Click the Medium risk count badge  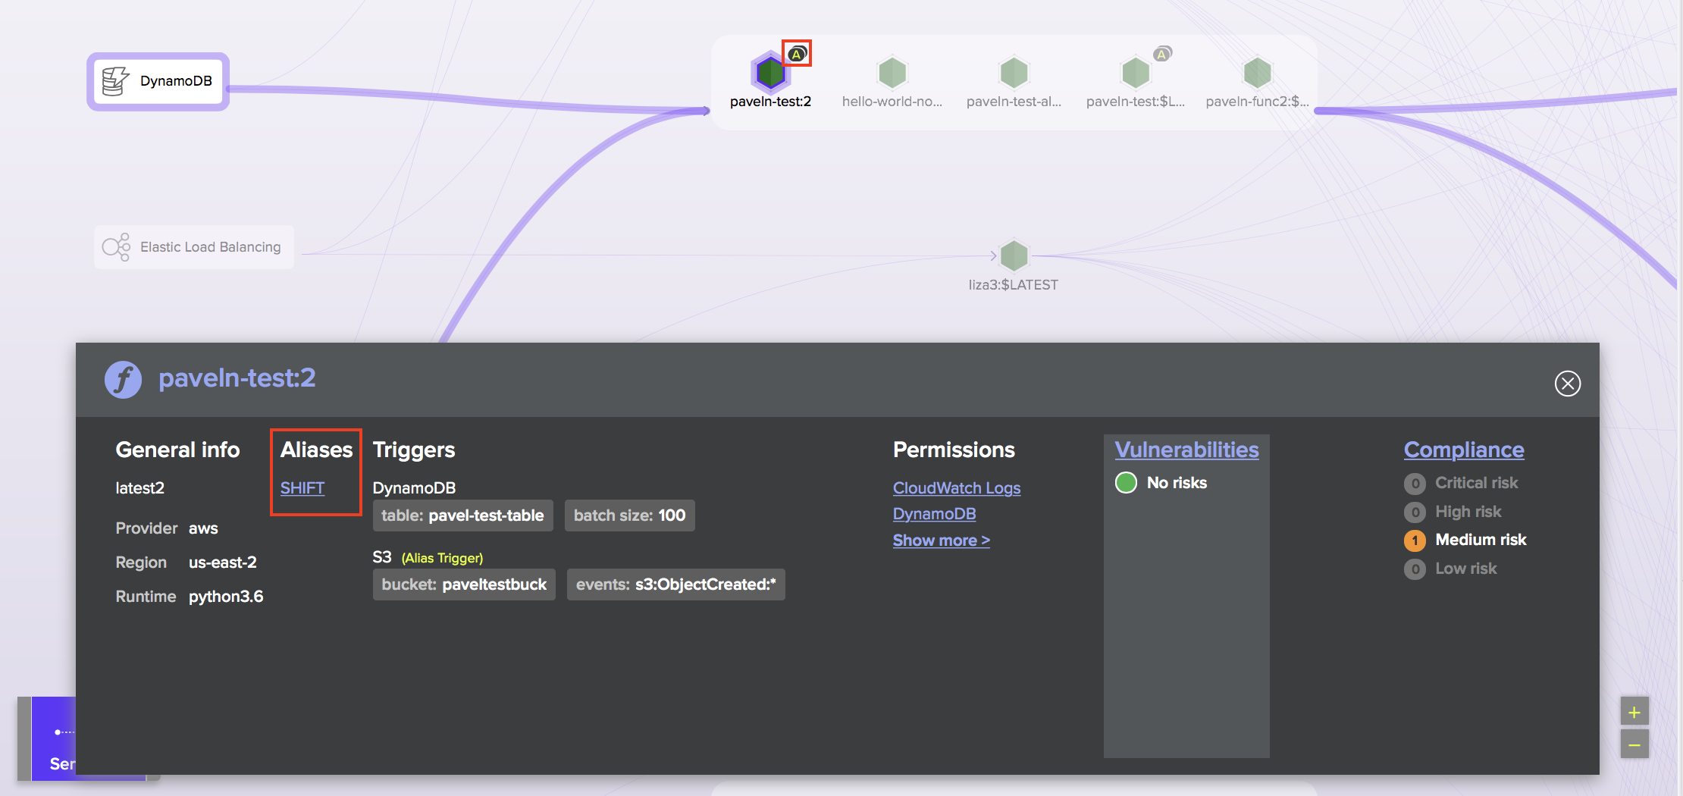coord(1415,541)
